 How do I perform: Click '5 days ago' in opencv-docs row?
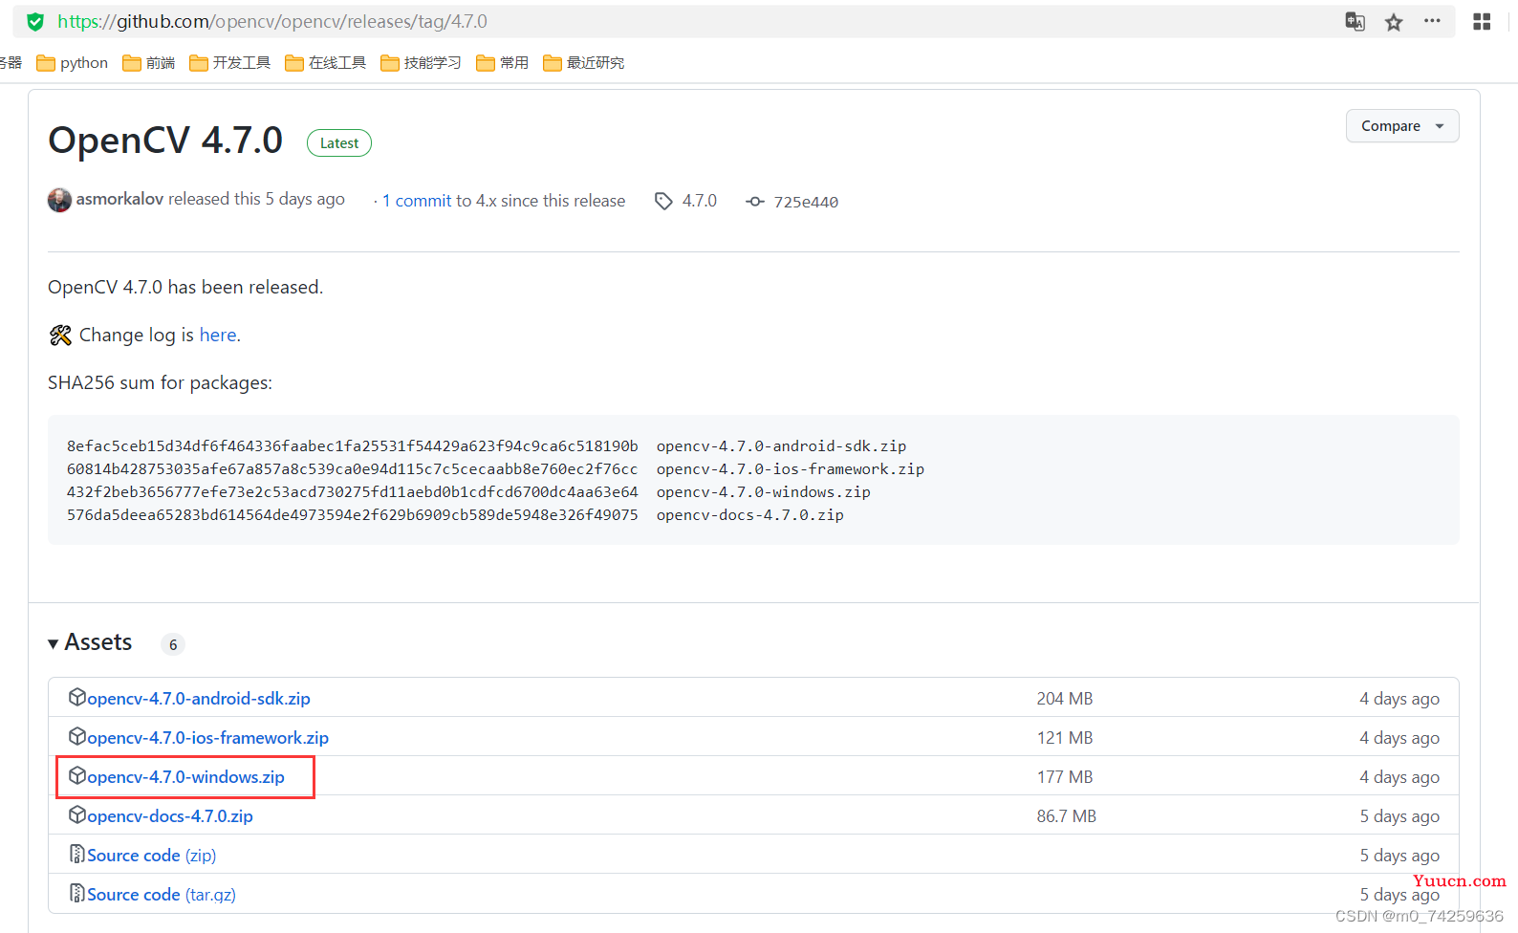click(x=1399, y=816)
